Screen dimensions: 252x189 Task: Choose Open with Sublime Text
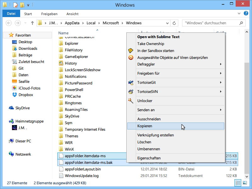tap(158, 37)
